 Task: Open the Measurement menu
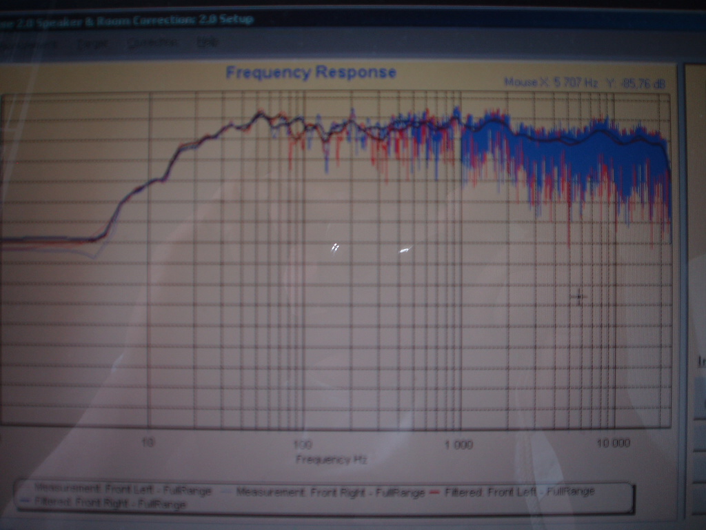(28, 43)
